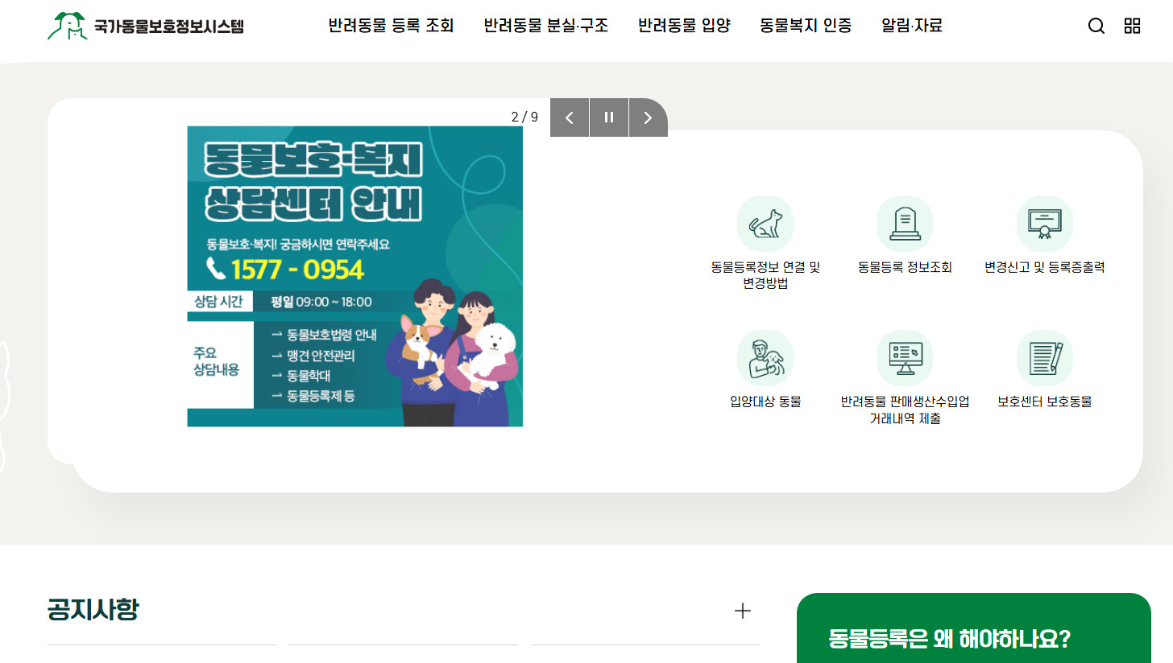
Task: Open the 반려동물 분실·구조 menu
Action: [546, 26]
